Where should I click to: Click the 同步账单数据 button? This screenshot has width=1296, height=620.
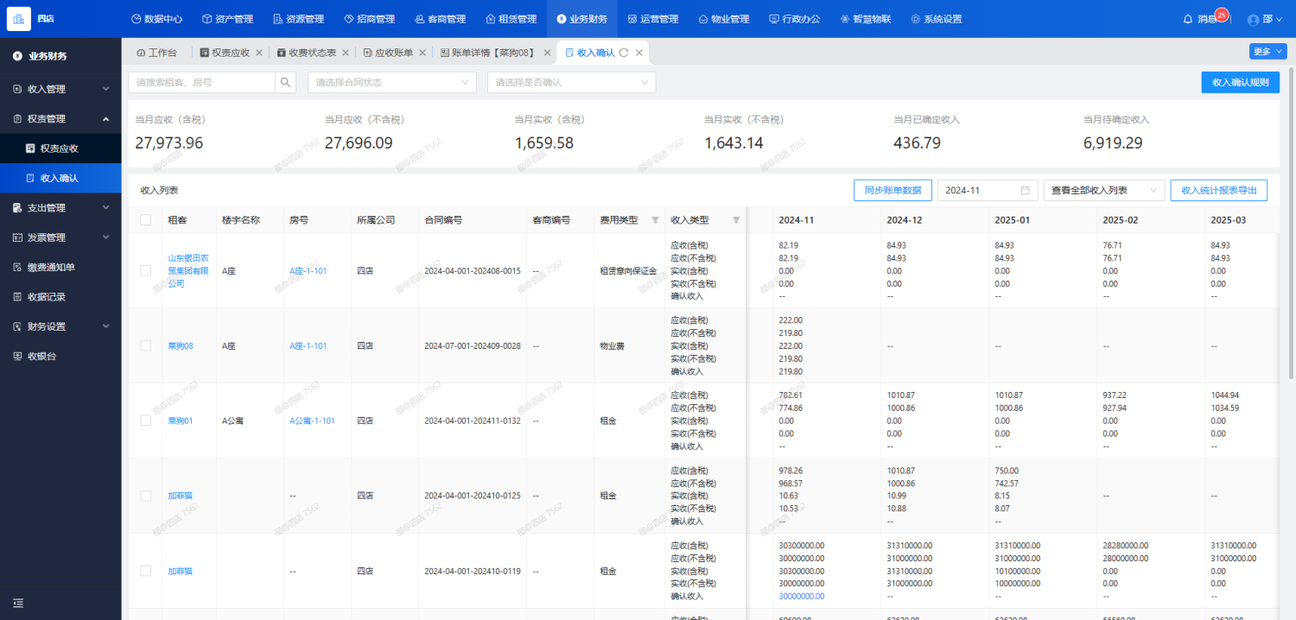893,190
